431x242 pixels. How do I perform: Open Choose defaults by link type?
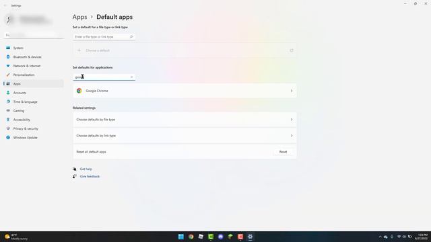185,136
